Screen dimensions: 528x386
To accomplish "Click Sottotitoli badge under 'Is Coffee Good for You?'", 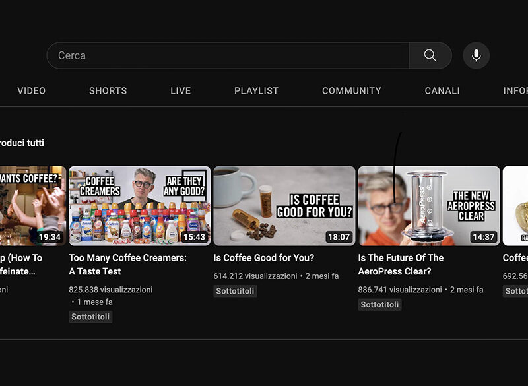I will 235,291.
